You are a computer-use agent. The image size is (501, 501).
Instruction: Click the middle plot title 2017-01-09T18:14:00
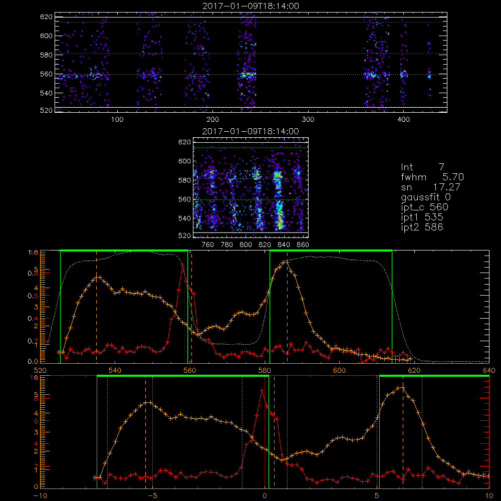coord(250,131)
